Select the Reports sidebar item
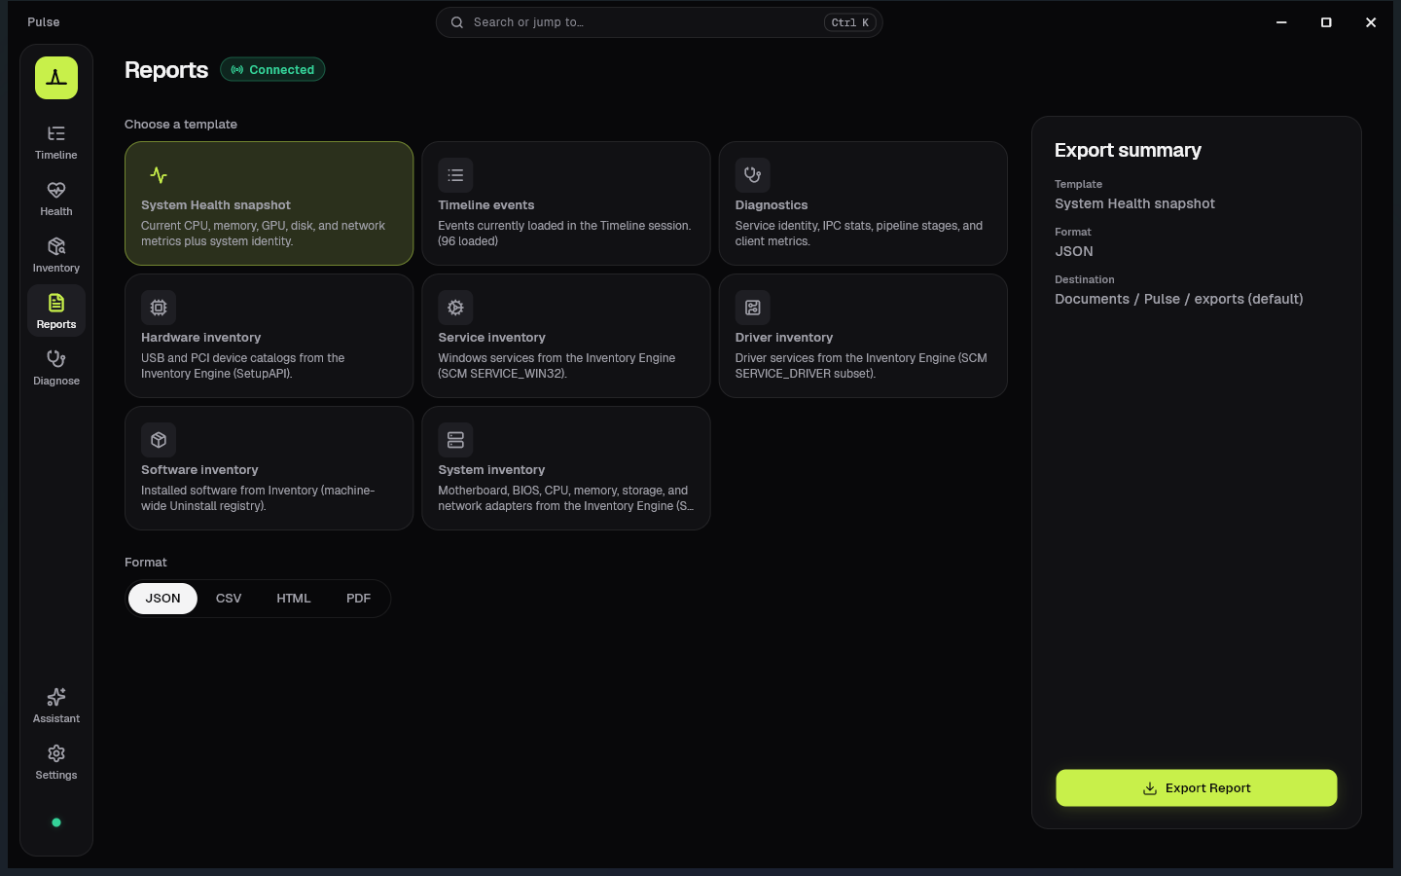 [56, 311]
